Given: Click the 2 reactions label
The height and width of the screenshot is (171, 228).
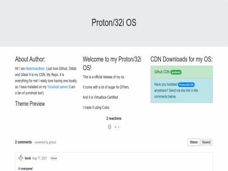Looking at the screenshot, I should pos(114,118).
